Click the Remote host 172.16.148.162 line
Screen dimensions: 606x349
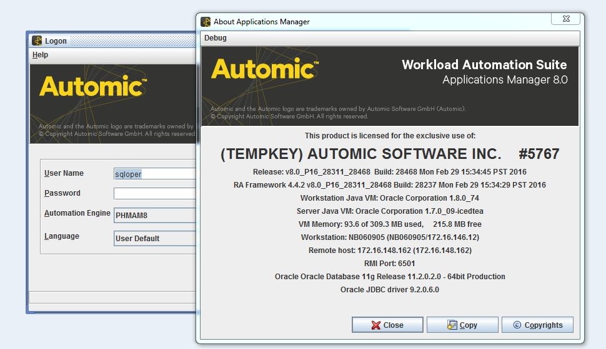click(390, 251)
